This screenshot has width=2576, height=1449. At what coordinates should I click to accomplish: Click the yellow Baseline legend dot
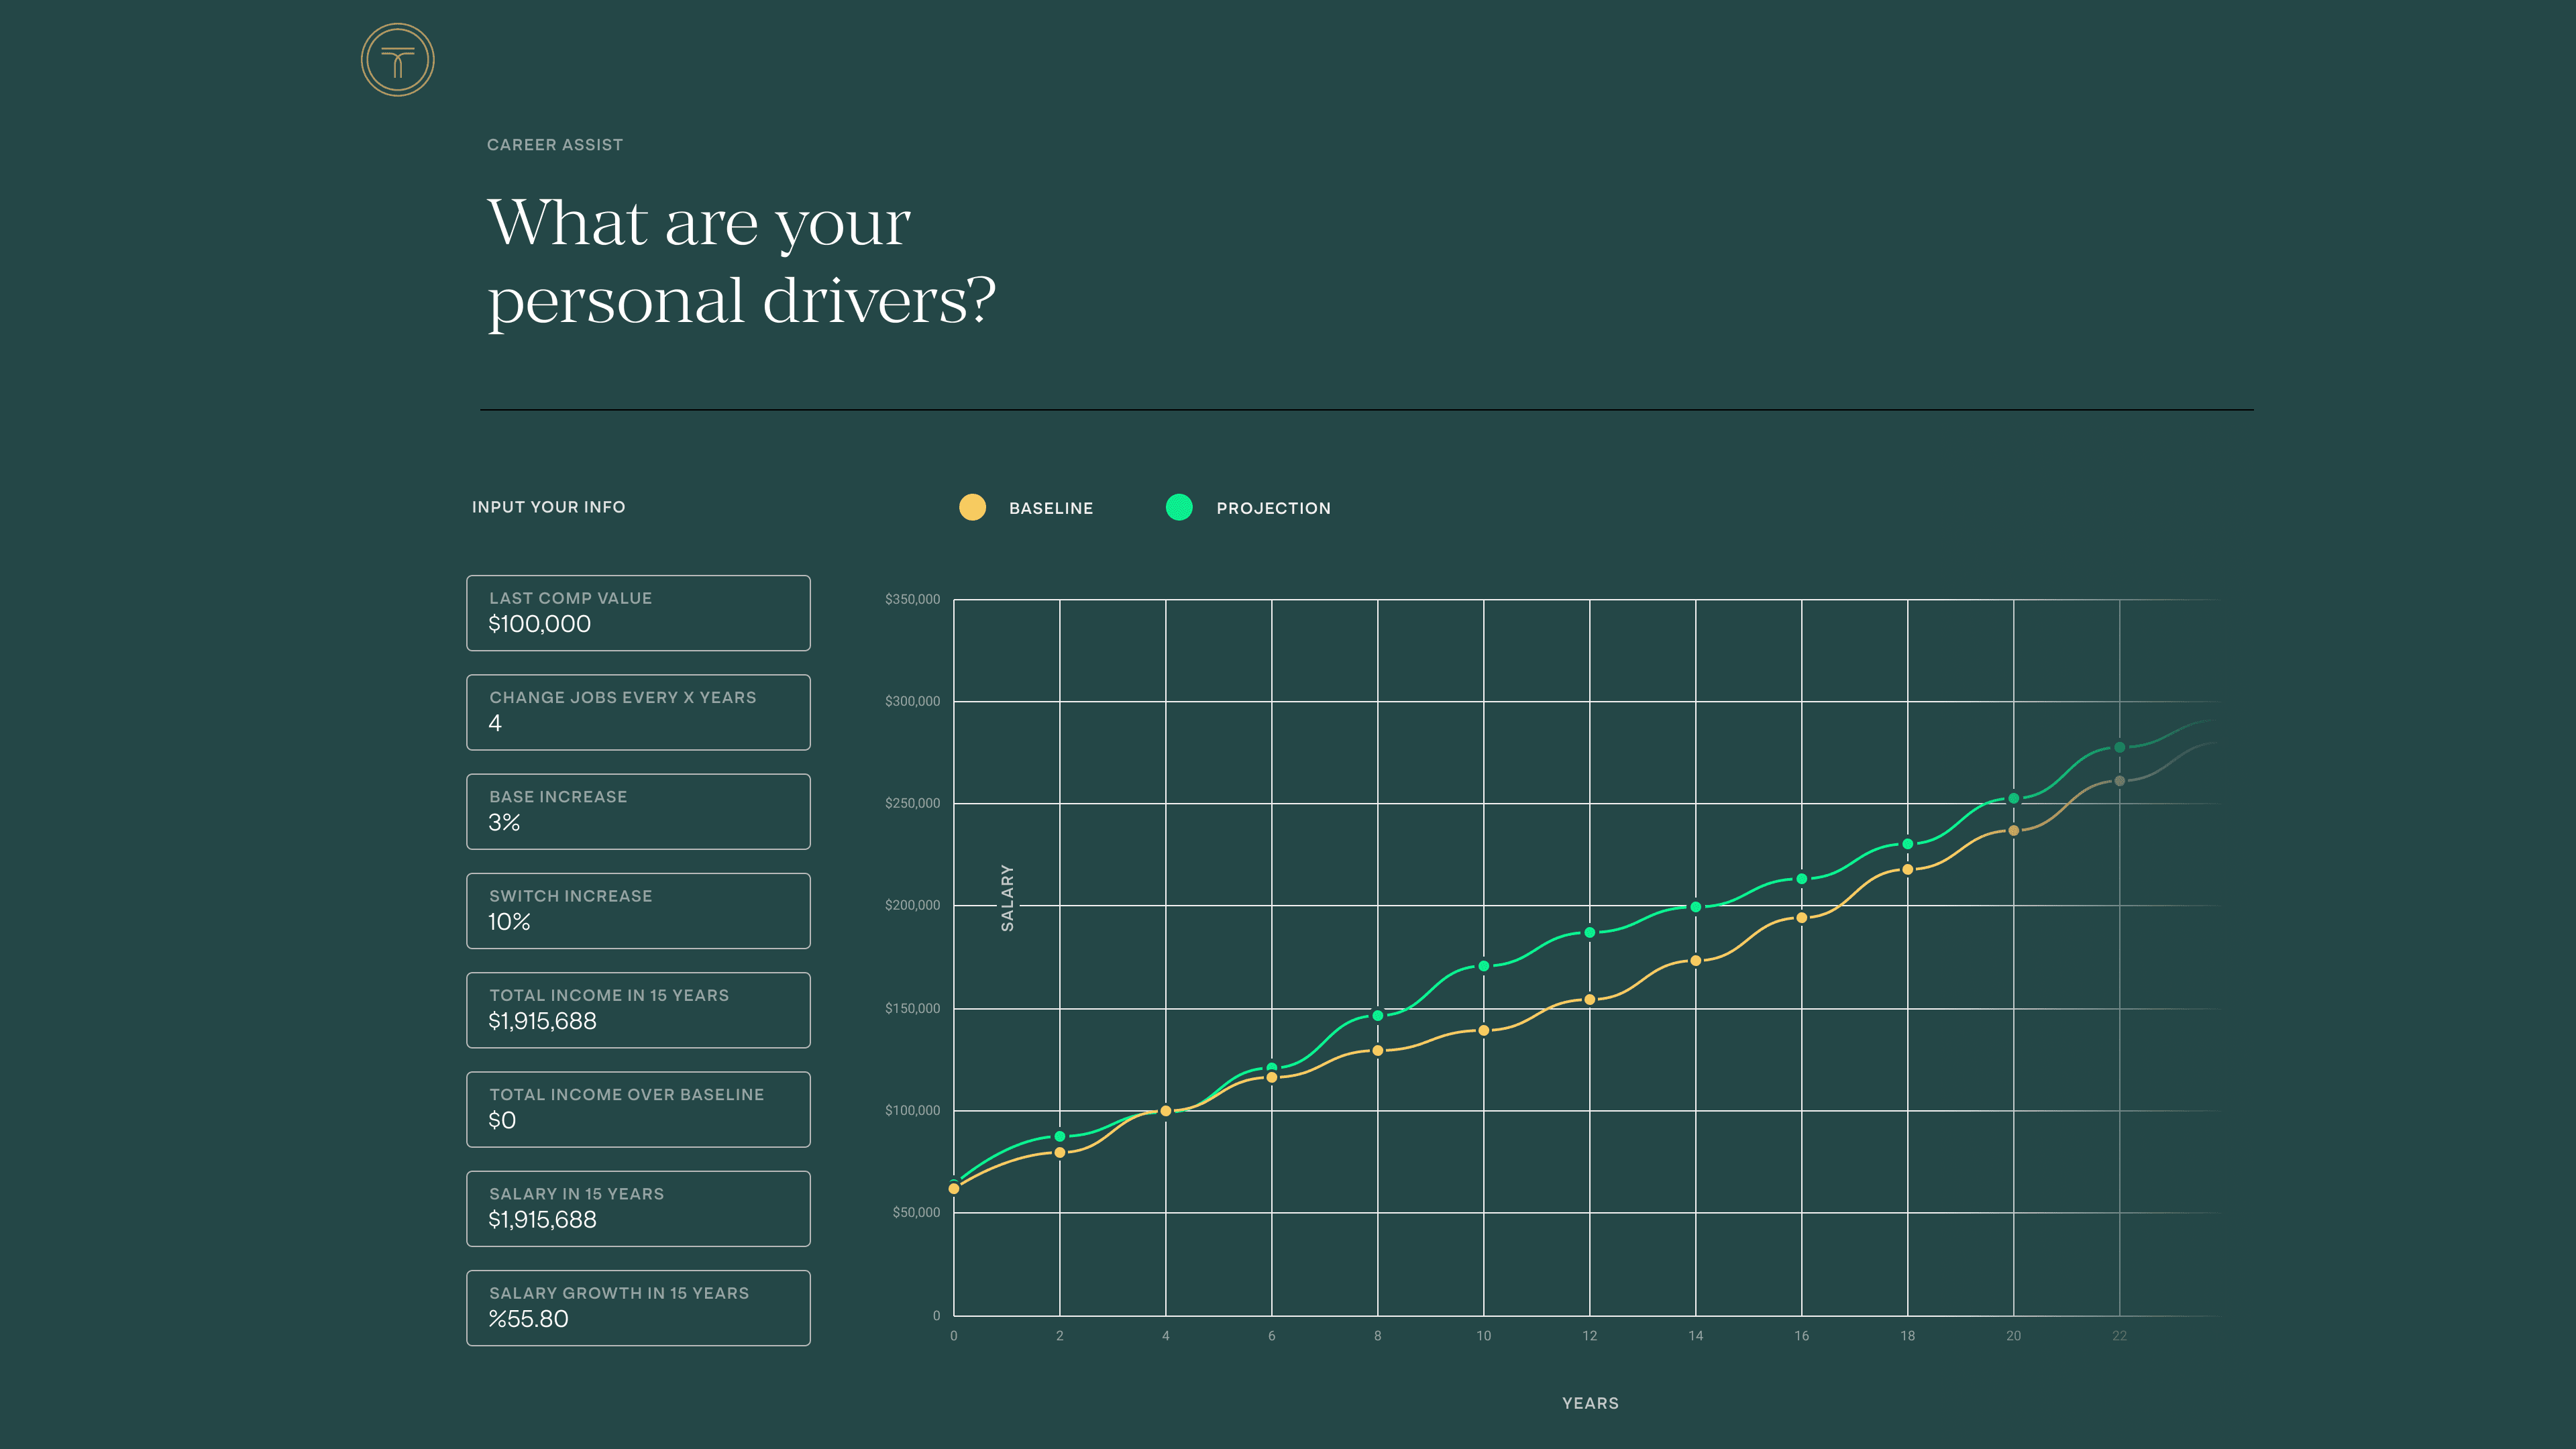click(972, 507)
